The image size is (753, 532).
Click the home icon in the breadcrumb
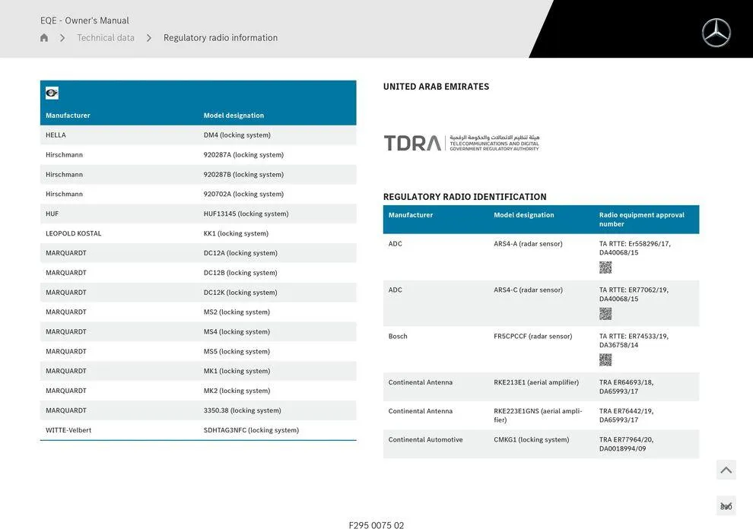(43, 36)
